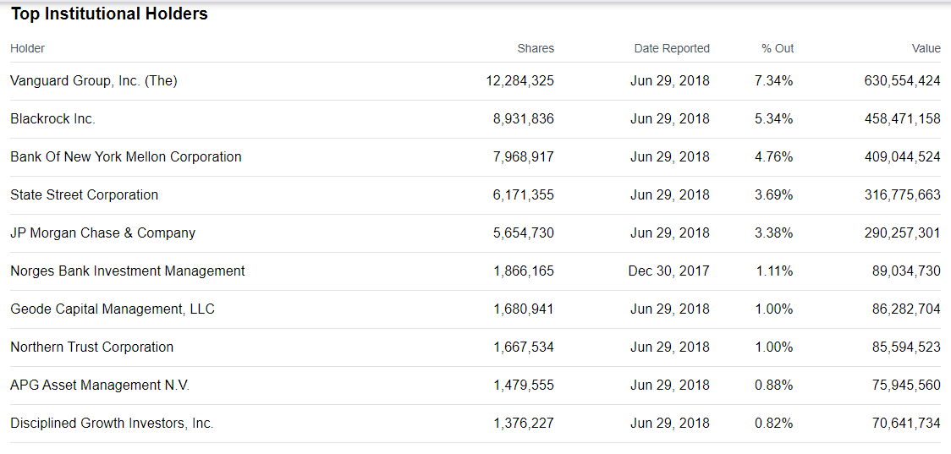Viewport: 951px width, 454px height.
Task: Select Geode Capital Management, LLC name
Action: point(113,309)
